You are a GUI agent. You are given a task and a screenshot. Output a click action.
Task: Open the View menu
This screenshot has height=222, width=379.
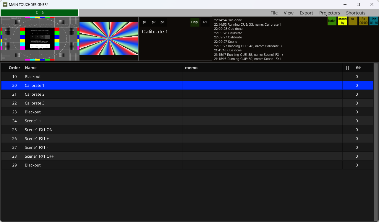pyautogui.click(x=289, y=13)
